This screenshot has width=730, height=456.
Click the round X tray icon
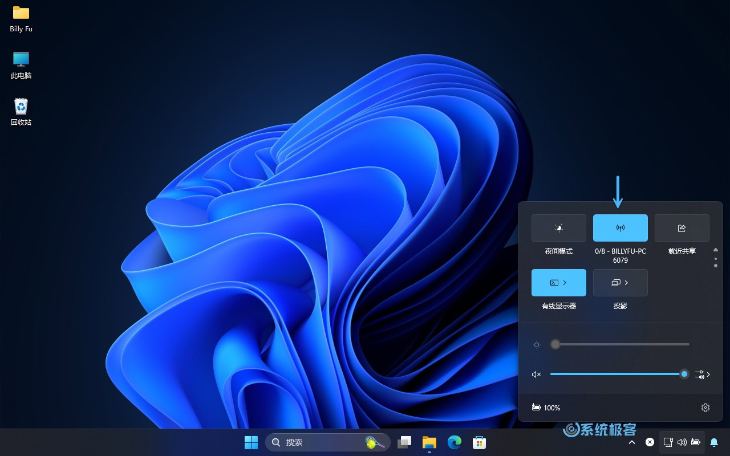point(650,442)
